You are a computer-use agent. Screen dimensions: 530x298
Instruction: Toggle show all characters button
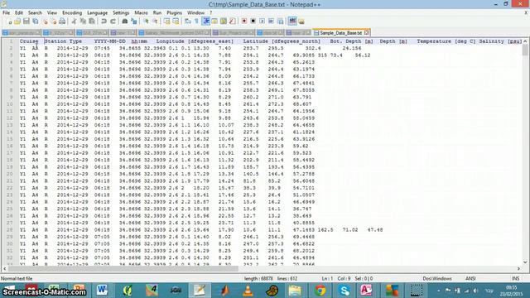click(x=197, y=22)
